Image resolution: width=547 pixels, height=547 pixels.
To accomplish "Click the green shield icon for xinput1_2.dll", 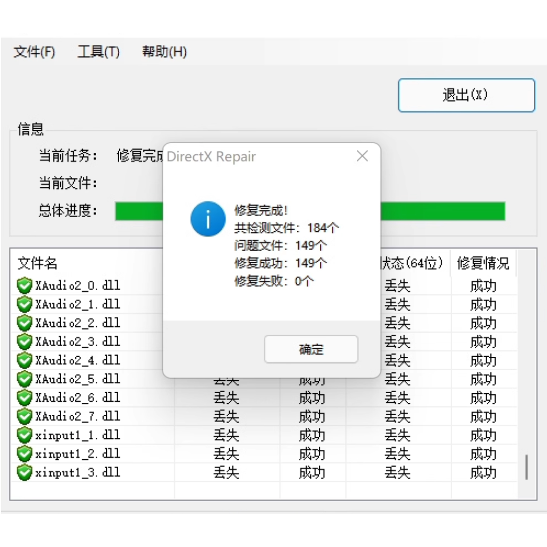I will (x=25, y=454).
